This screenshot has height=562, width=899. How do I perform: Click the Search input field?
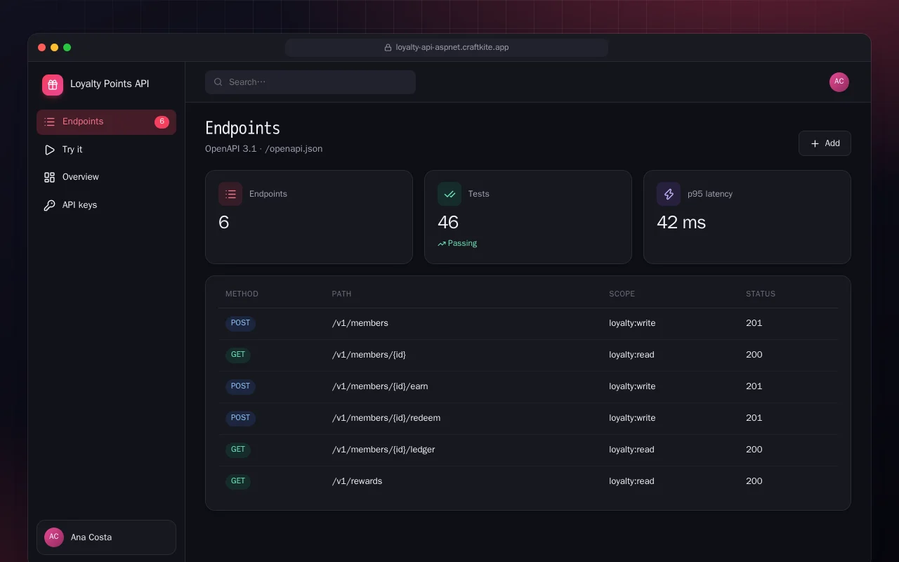click(x=310, y=82)
